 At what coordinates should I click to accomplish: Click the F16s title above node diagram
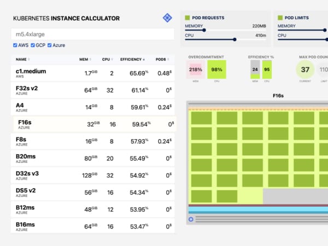click(x=278, y=96)
